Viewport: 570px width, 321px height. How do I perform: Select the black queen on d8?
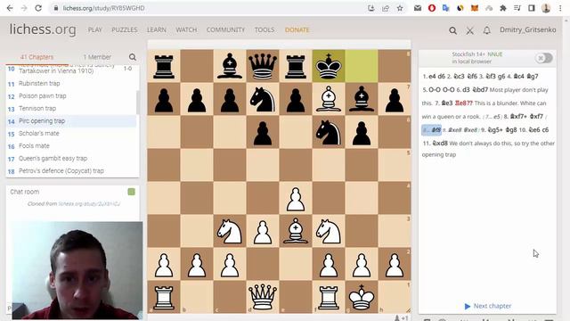coord(263,66)
